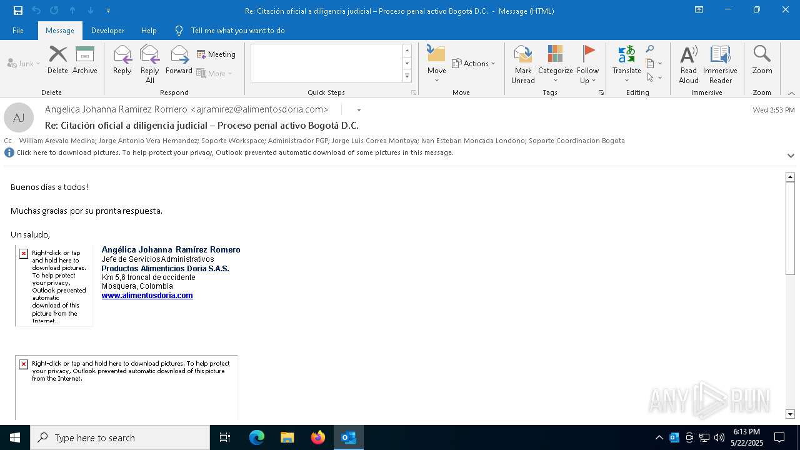This screenshot has height=450, width=800.
Task: Open the Select cursor dropdown
Action: [x=654, y=77]
